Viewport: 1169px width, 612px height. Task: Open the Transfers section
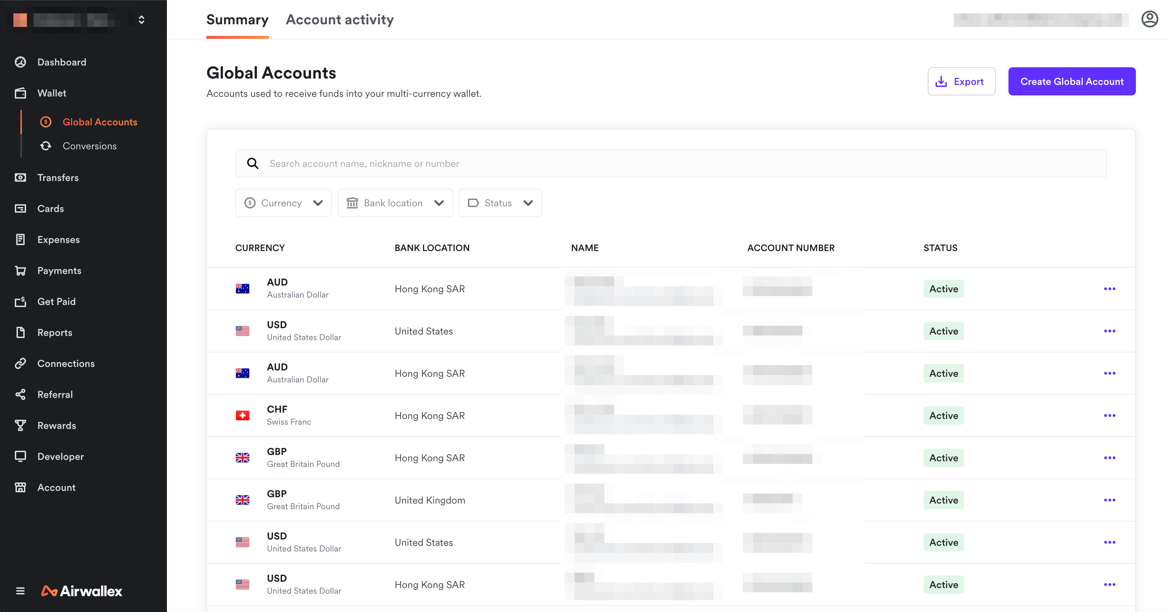coord(58,177)
